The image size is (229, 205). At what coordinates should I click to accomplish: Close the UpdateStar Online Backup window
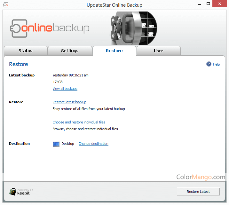click(x=219, y=4)
